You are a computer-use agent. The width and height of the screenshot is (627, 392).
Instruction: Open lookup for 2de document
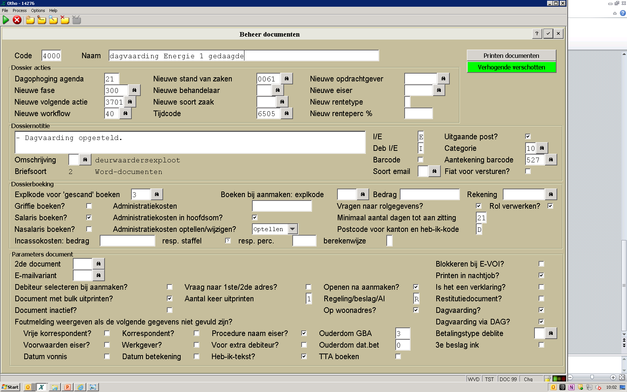(99, 264)
